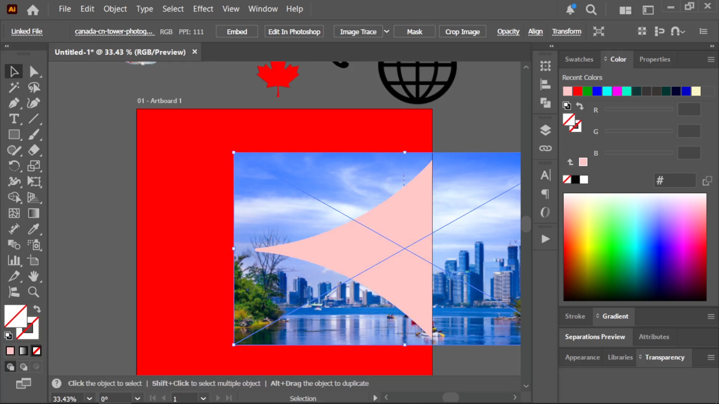This screenshot has height=404, width=719.
Task: Activate the fill box in Color panel
Action: [x=568, y=120]
